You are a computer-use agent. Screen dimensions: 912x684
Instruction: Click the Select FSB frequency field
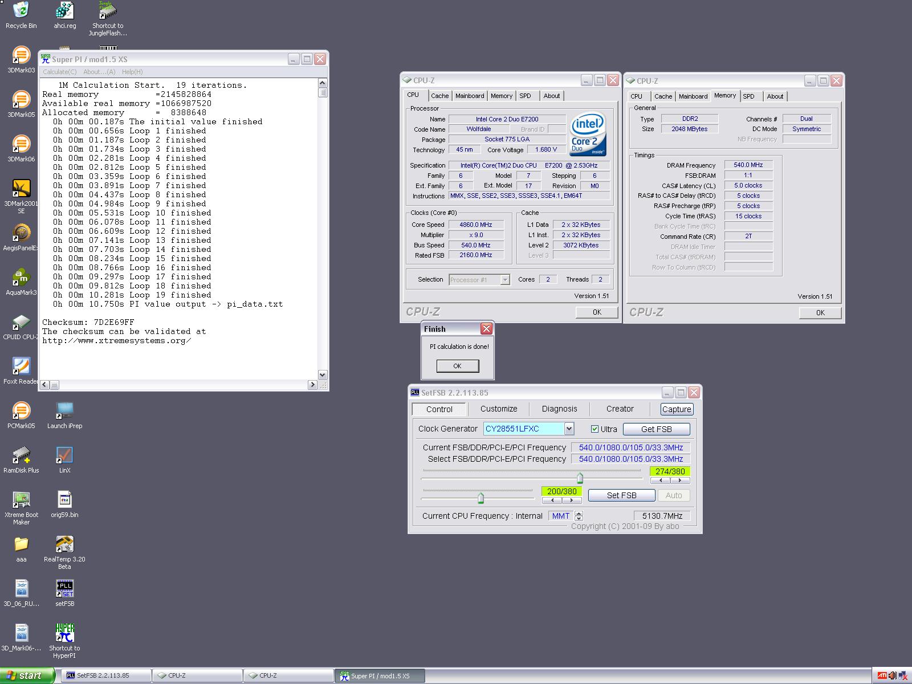631,459
